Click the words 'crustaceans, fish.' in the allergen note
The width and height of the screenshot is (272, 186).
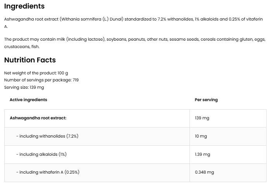[22, 46]
